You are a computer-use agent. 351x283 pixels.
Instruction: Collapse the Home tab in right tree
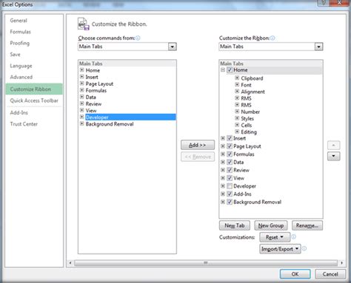pos(223,70)
